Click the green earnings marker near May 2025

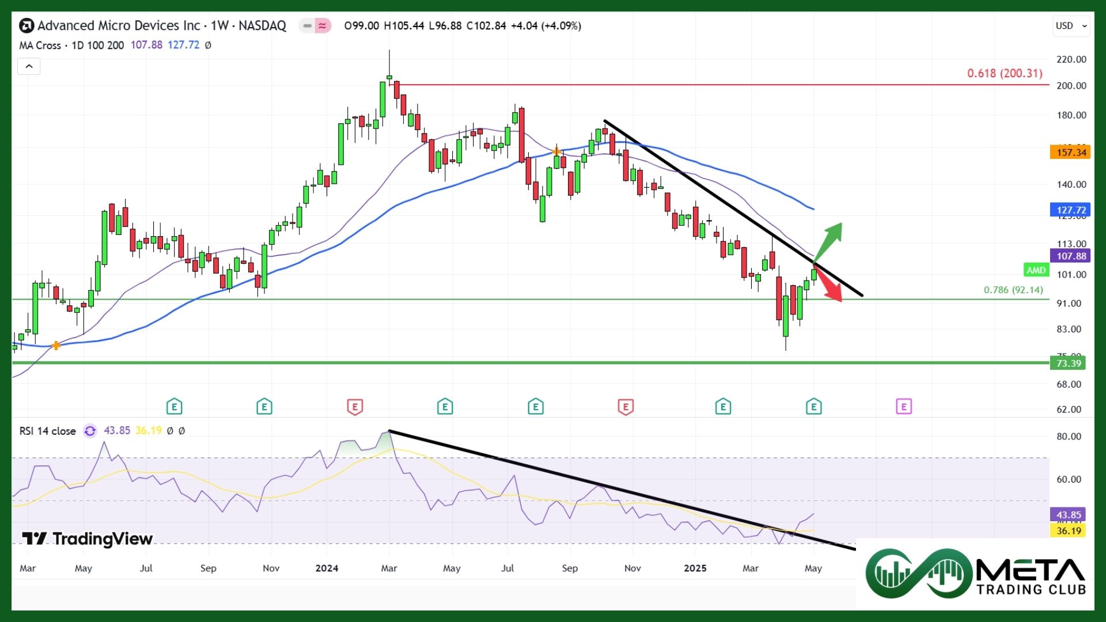point(813,407)
